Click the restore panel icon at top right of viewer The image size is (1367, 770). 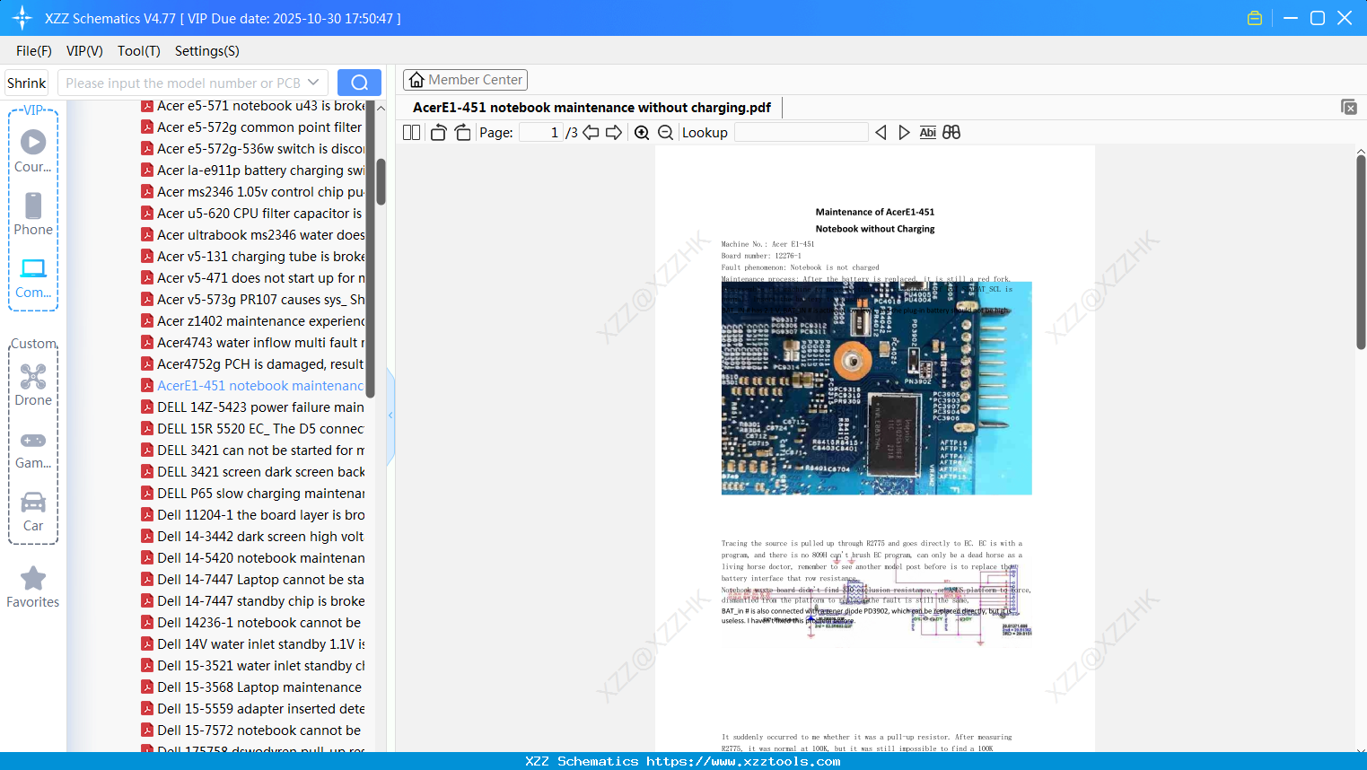coord(1349,107)
